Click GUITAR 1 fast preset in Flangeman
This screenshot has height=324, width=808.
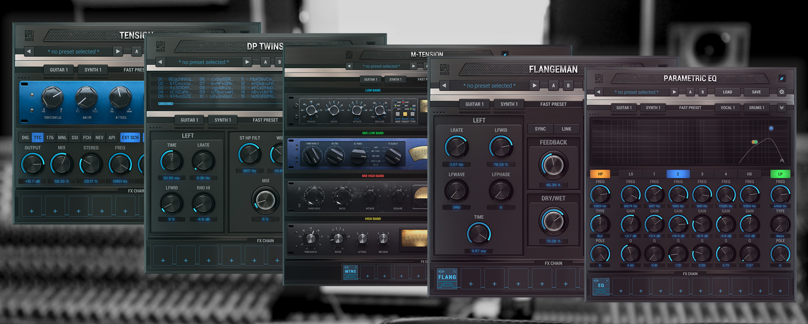click(474, 104)
